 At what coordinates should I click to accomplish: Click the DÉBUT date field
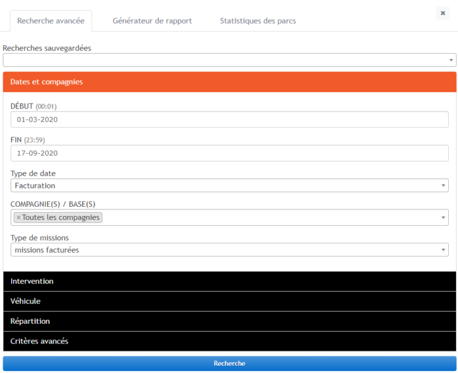tap(229, 120)
